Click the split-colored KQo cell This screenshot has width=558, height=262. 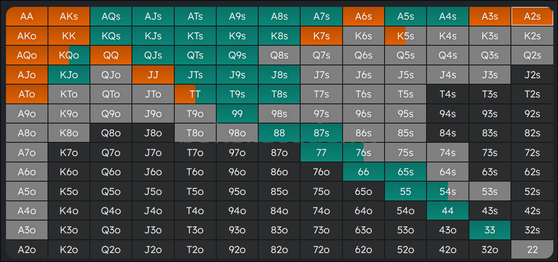[69, 56]
